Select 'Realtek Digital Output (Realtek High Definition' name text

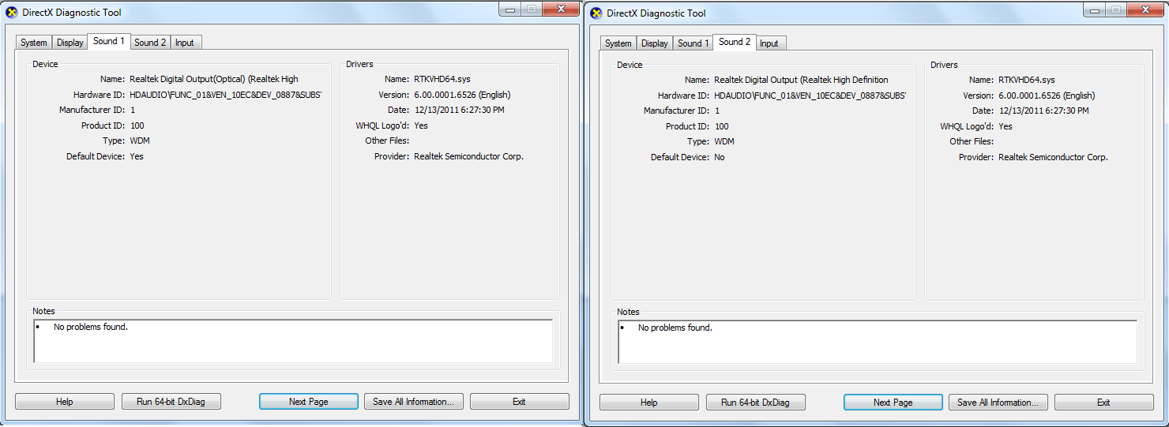coord(801,80)
